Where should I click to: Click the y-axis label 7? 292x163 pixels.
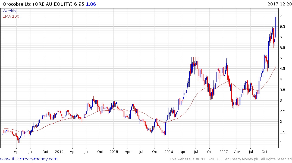click(x=281, y=16)
